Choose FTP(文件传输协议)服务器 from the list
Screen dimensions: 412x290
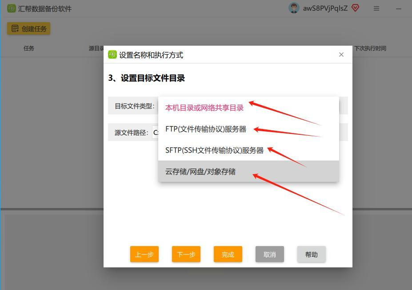pyautogui.click(x=248, y=129)
